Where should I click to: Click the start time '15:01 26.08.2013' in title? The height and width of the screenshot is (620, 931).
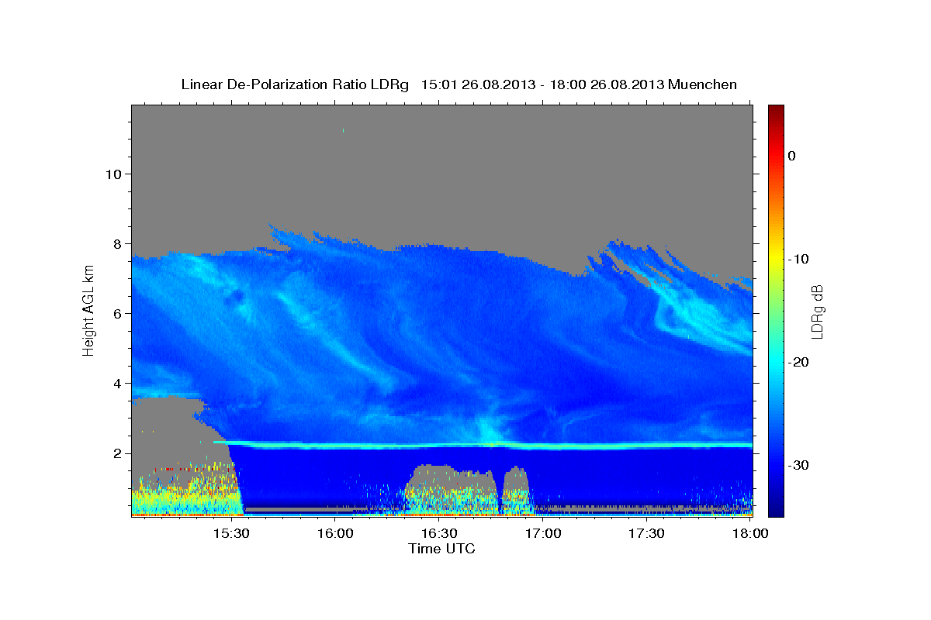tap(478, 84)
